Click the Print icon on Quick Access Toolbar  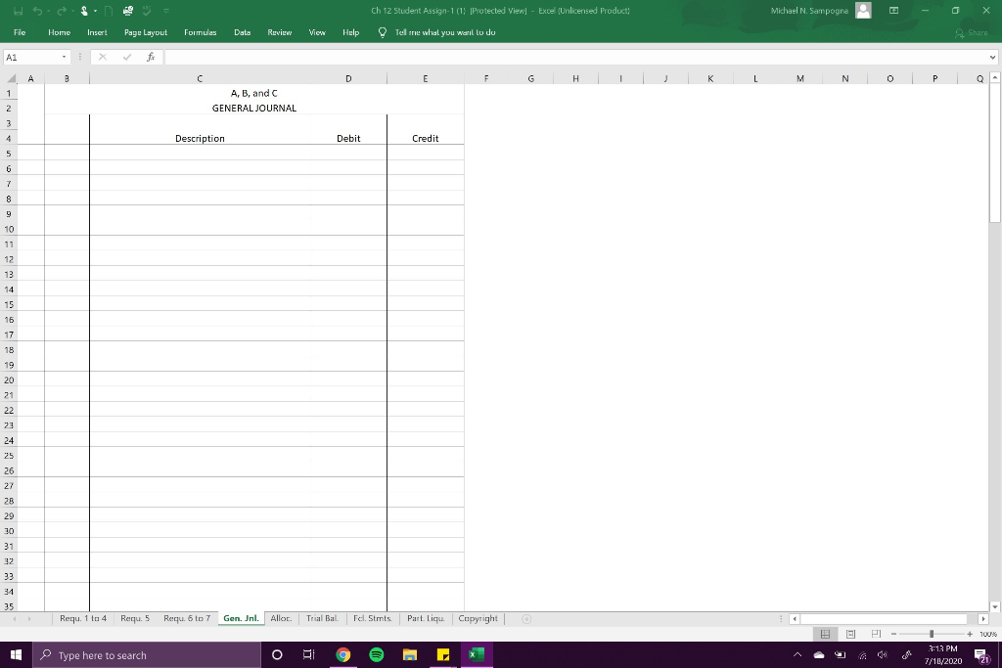[127, 10]
